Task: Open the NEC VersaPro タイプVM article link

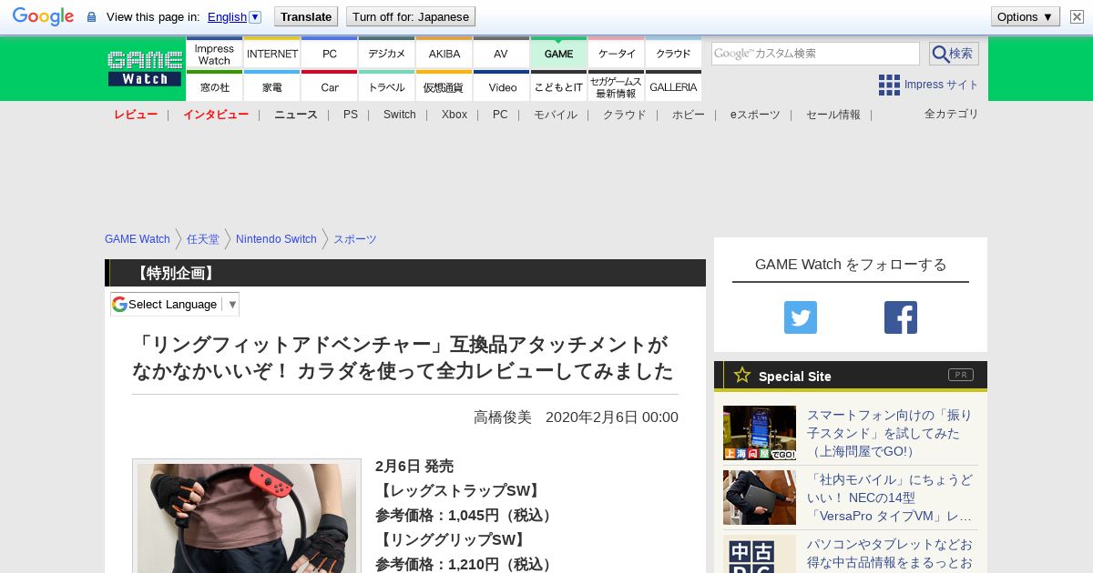Action: [891, 498]
